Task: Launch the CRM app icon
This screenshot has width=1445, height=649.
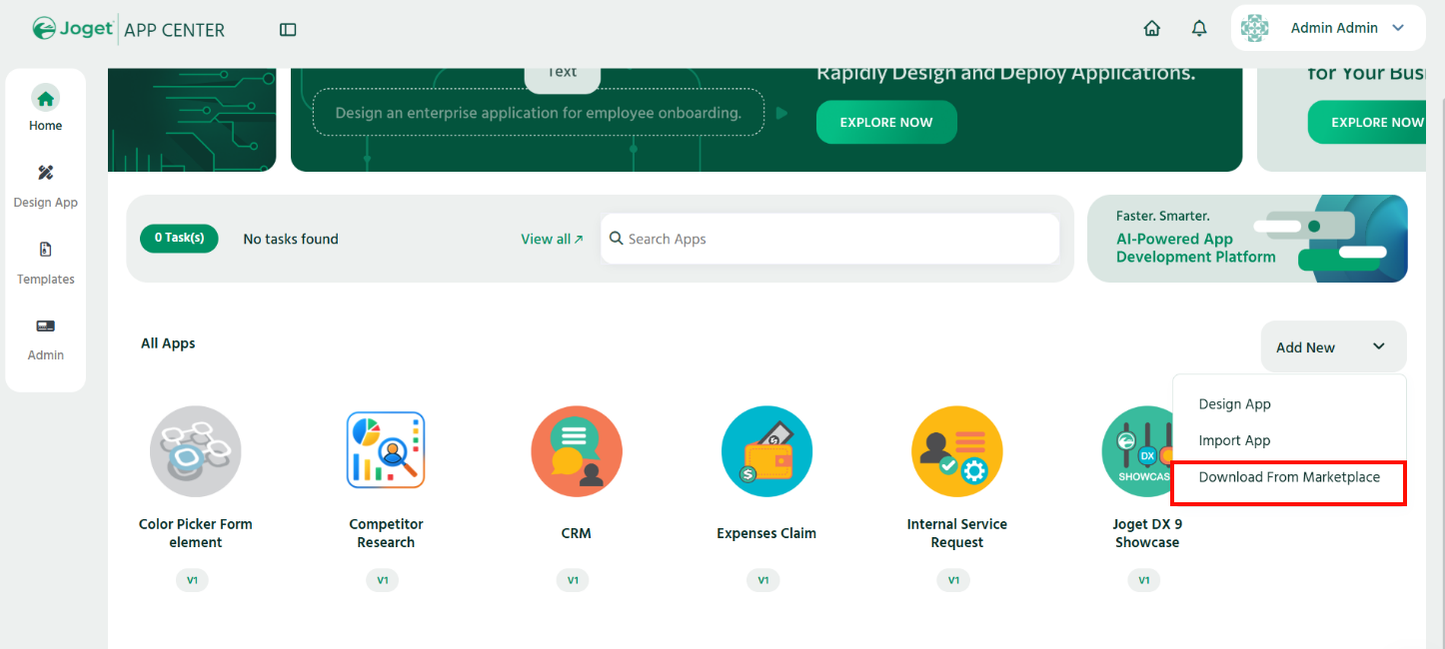Action: (x=576, y=451)
